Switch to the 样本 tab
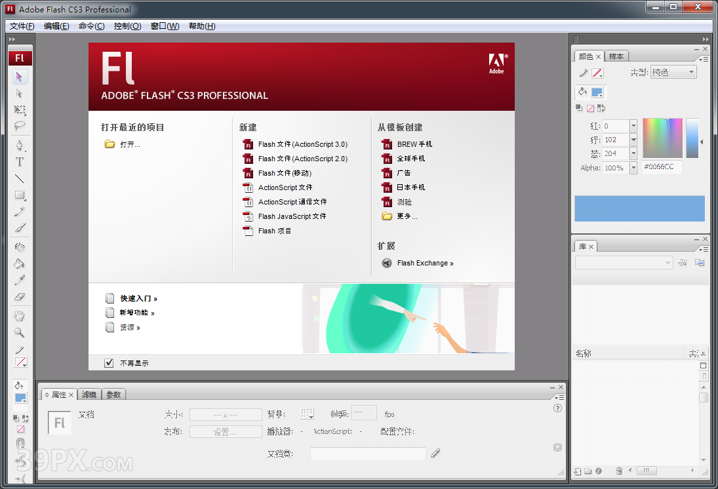This screenshot has width=718, height=489. point(616,56)
